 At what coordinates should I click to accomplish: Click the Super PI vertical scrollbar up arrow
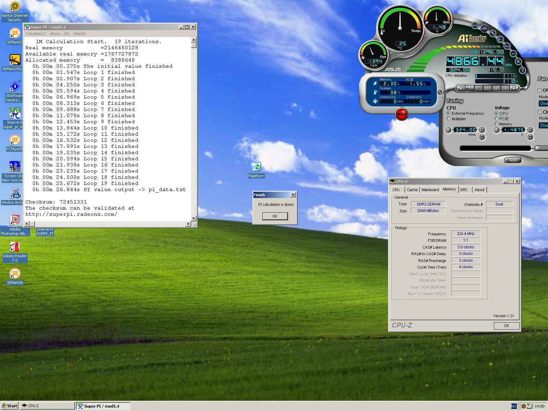(x=194, y=40)
